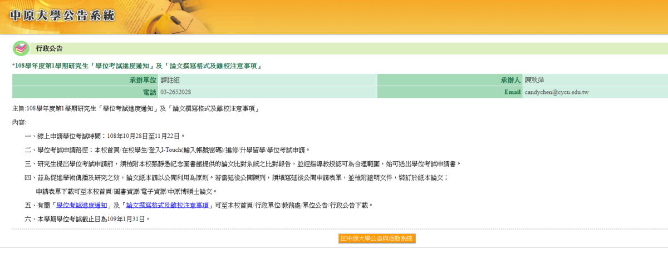
Task: Click the email address candychen@cycu.edu.tw
Action: pyautogui.click(x=556, y=92)
